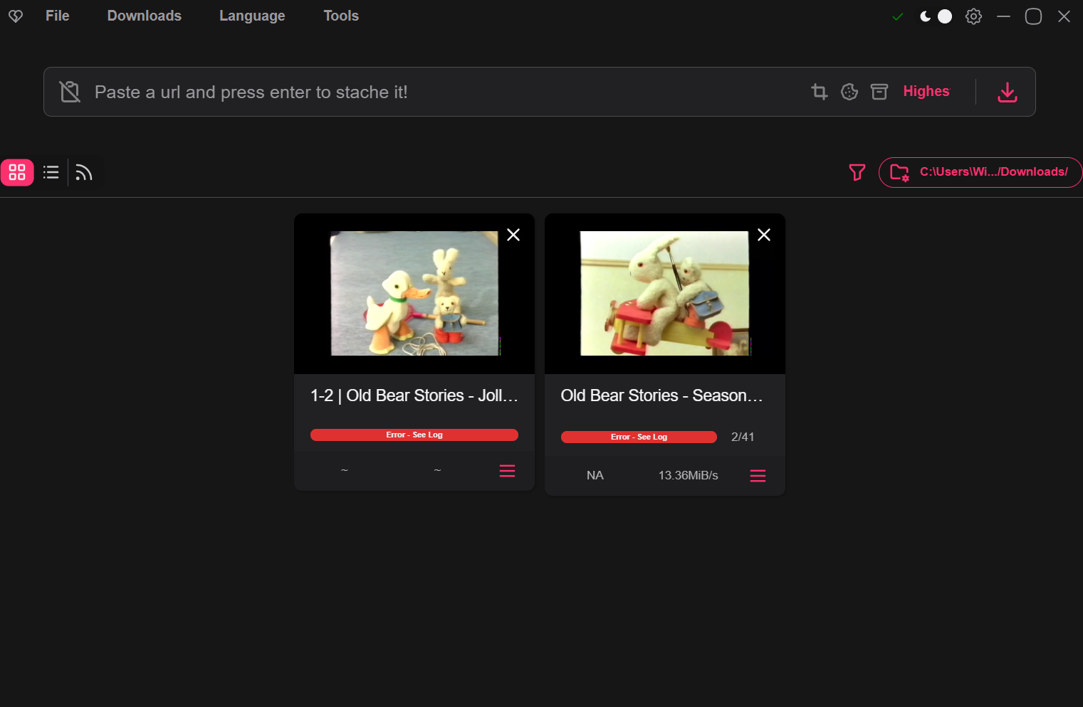Click the duck and bear thumbnail
Screen dimensions: 1083x707
(414, 293)
